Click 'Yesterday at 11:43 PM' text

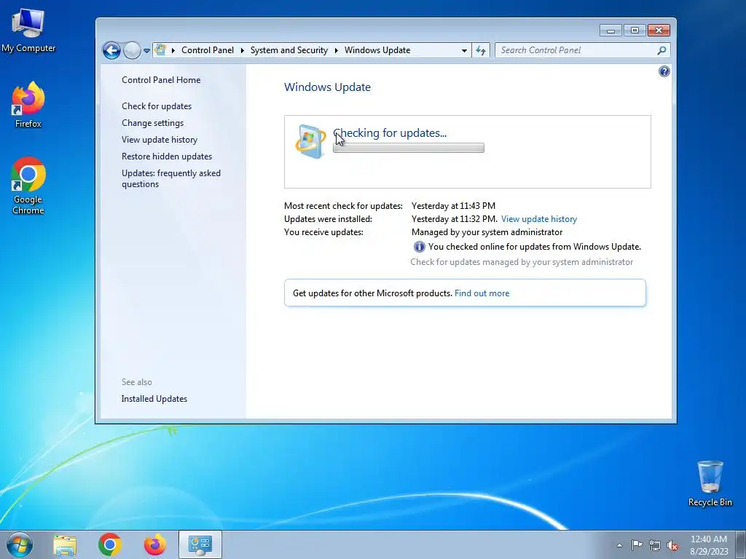[453, 206]
